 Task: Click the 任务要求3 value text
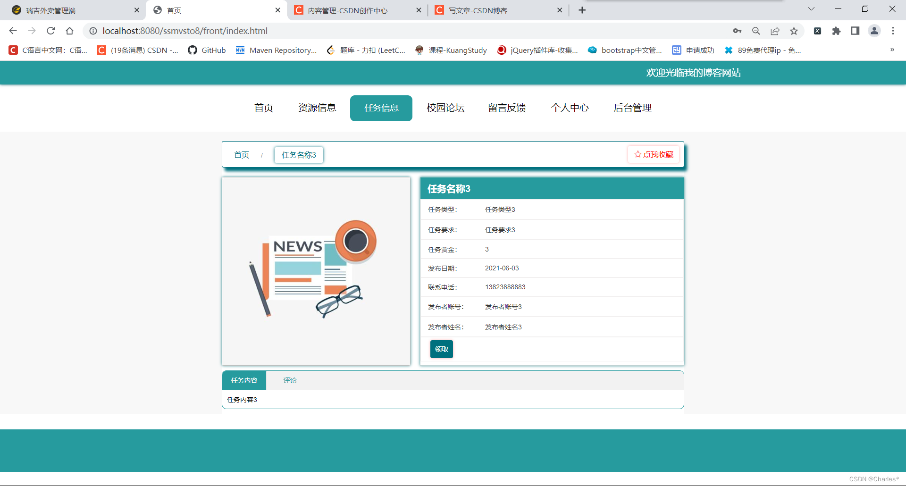[x=500, y=230]
